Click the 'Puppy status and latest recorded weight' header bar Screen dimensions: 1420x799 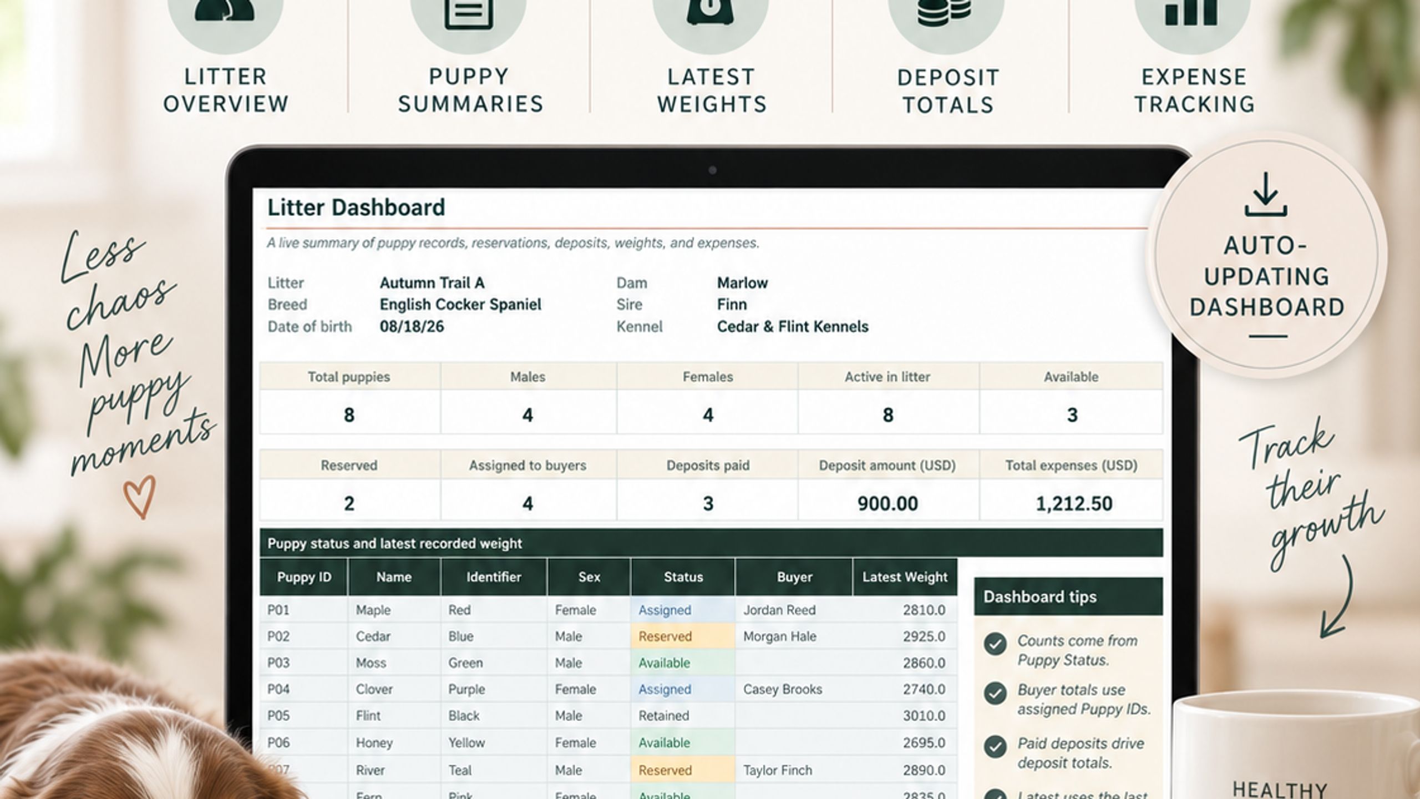711,543
